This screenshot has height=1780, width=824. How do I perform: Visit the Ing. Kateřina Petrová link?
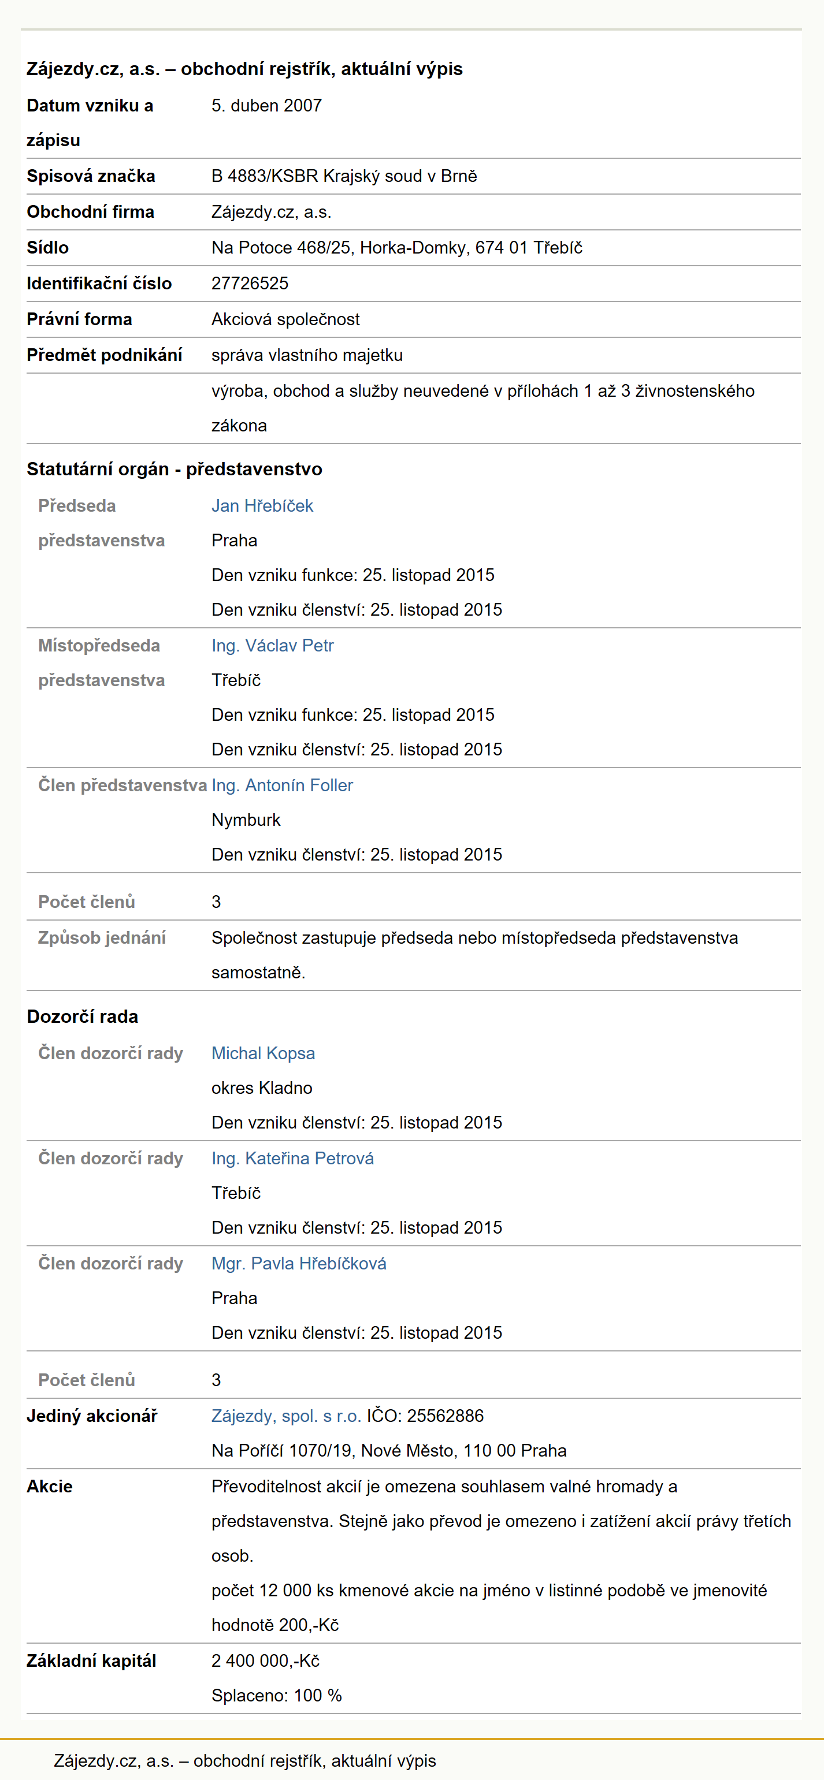[x=292, y=1158]
